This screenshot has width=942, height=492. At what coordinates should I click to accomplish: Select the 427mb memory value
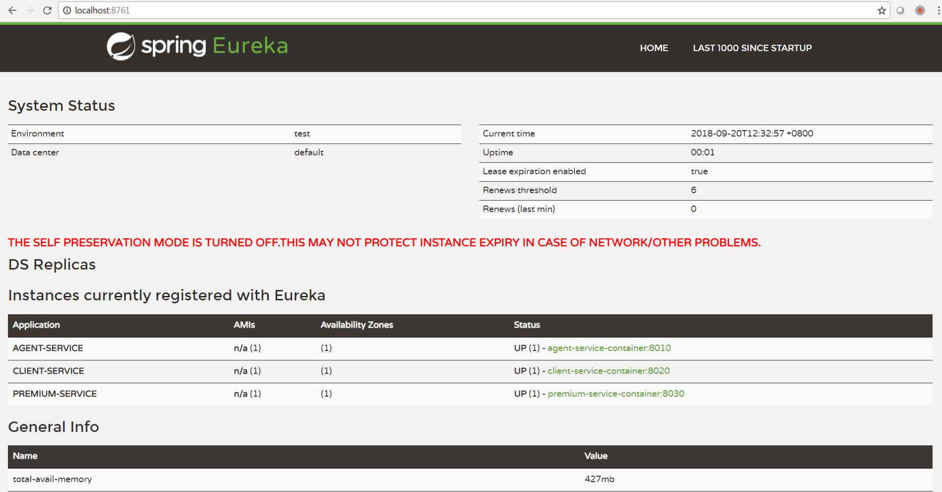tap(599, 479)
